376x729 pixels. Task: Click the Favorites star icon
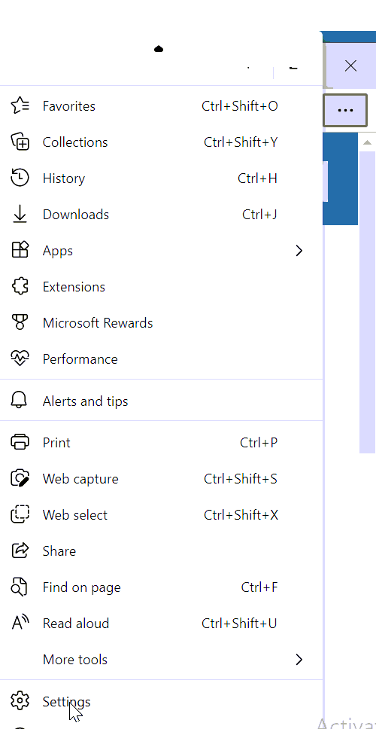(x=20, y=106)
